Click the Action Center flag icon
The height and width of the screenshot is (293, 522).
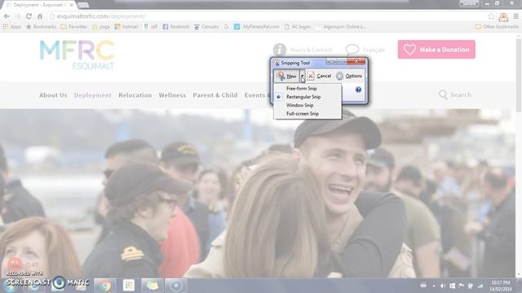pos(462,286)
